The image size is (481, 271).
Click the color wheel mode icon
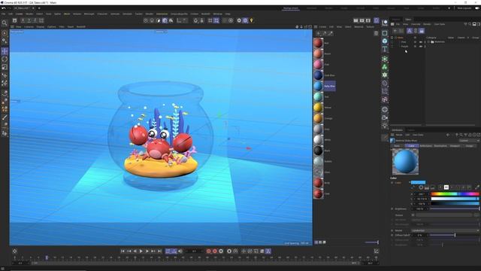(421, 187)
